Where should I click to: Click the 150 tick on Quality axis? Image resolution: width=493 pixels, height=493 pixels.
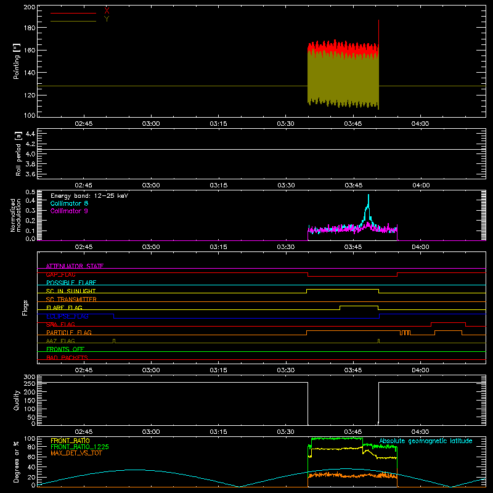(x=29, y=401)
